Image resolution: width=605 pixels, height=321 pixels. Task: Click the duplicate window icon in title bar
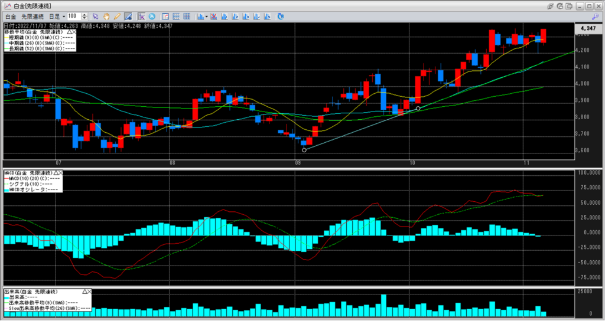[x=569, y=6]
